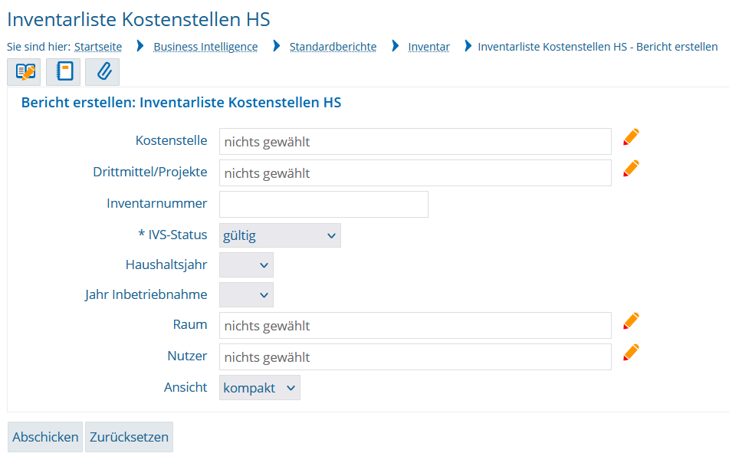Image resolution: width=729 pixels, height=473 pixels.
Task: Open the Jahr Inbetriebnahme dropdown
Action: [x=246, y=295]
